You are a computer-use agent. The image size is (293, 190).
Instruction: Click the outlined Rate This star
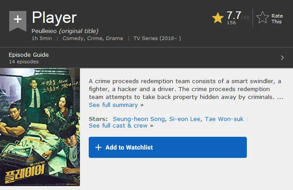click(263, 18)
